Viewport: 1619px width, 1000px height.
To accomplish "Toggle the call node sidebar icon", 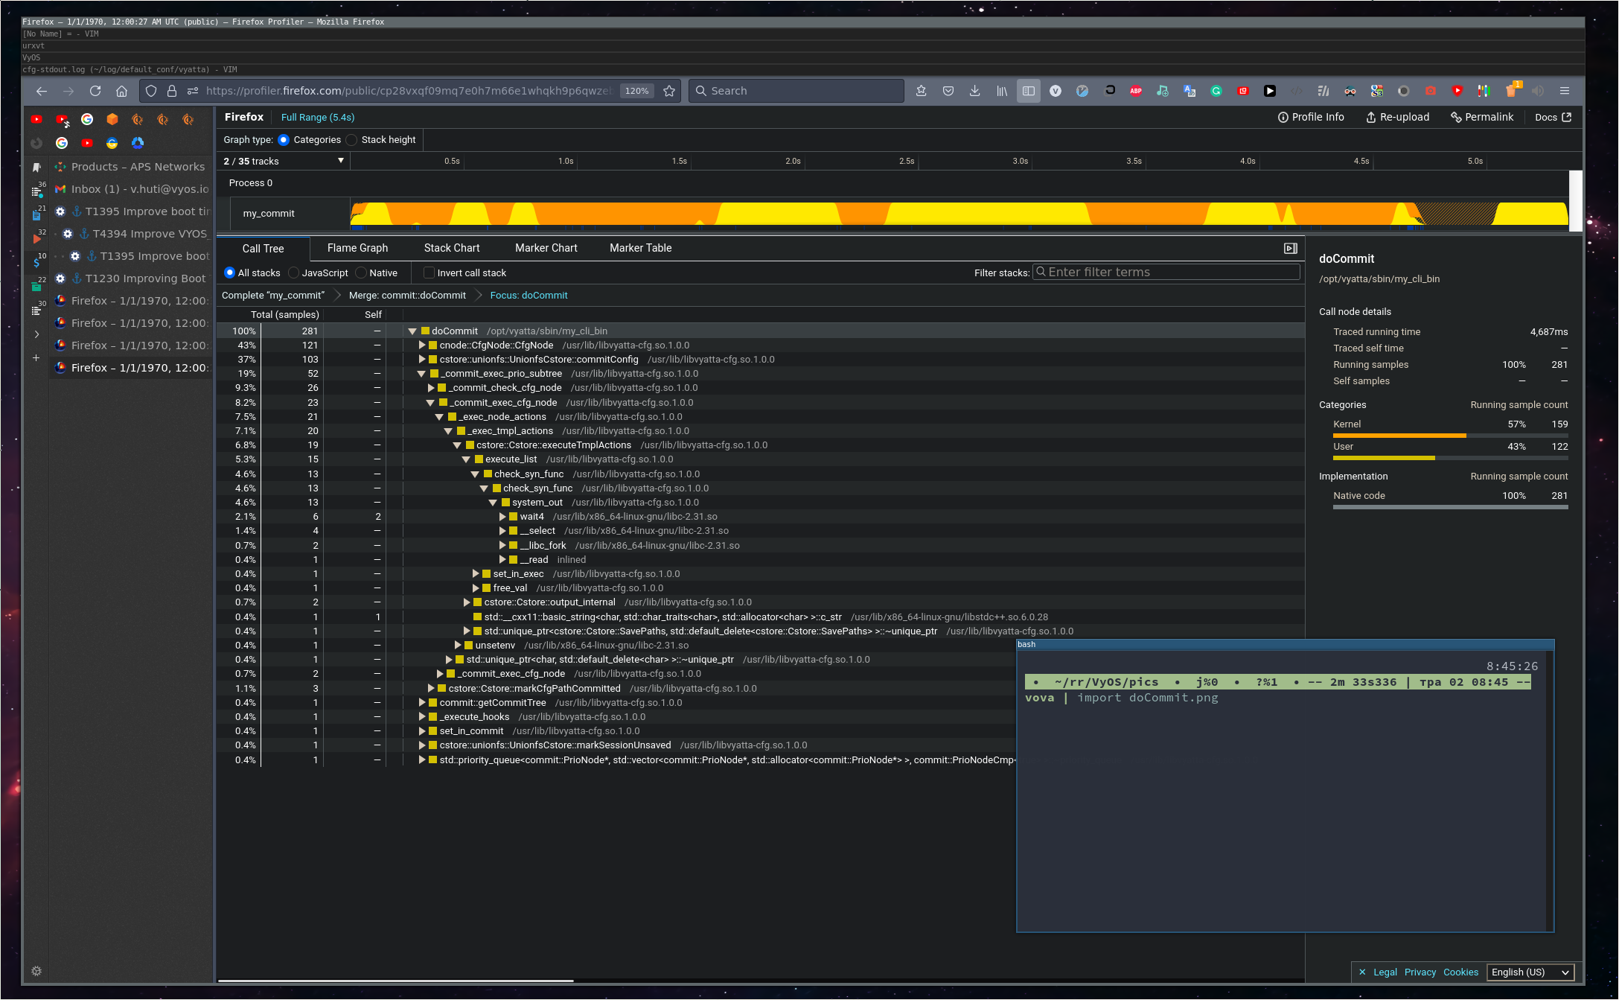I will point(1291,249).
